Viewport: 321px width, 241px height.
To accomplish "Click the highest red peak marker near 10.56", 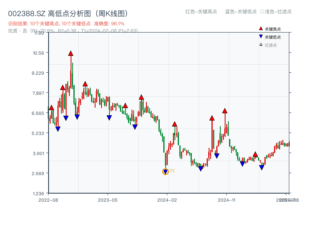I will (x=71, y=53).
